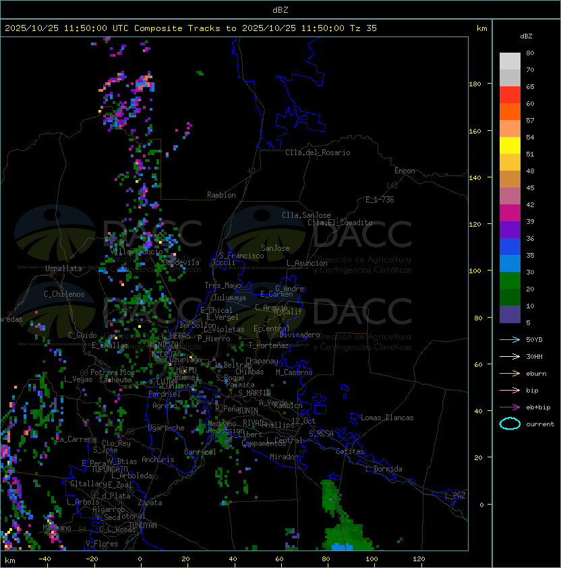Click the Chapanay map label
The width and height of the screenshot is (561, 568).
(262, 361)
